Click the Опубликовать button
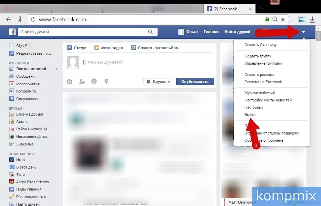 [x=195, y=82]
